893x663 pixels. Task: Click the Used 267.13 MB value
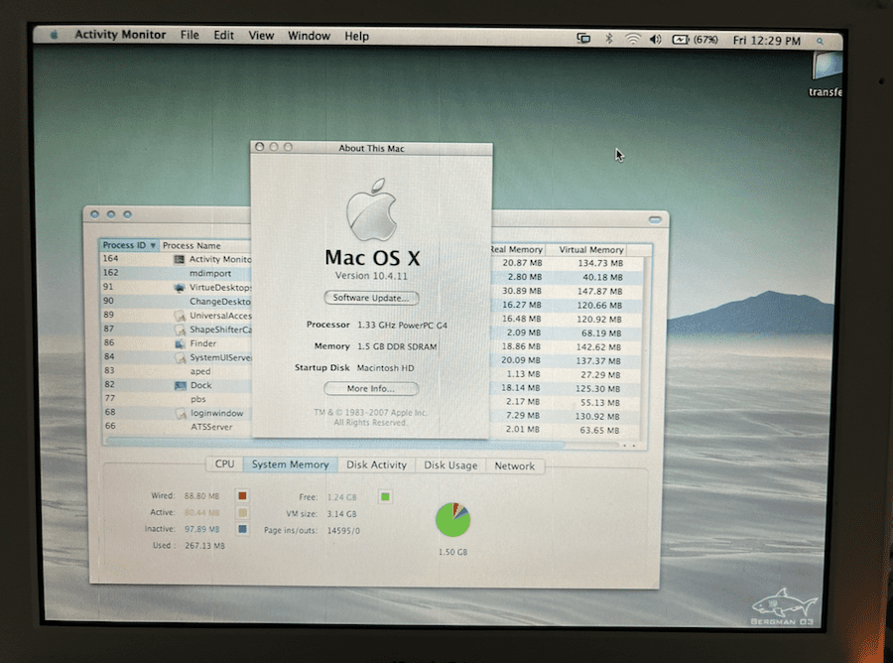[x=204, y=546]
